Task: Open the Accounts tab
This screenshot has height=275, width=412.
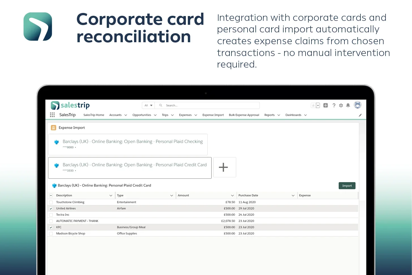Action: 115,115
